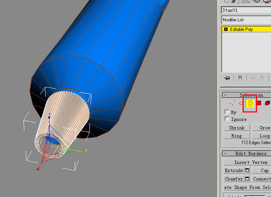Click the Ring selection button

tap(237, 136)
